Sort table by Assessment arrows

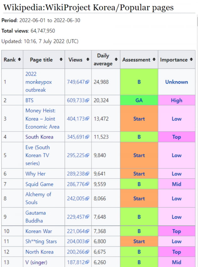(x=154, y=59)
